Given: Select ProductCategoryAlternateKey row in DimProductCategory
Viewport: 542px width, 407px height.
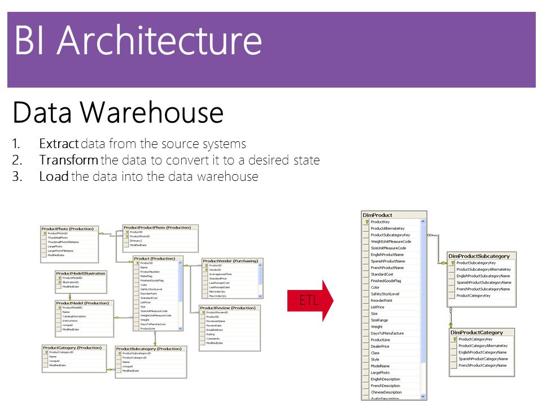Looking at the screenshot, I should pos(482,346).
